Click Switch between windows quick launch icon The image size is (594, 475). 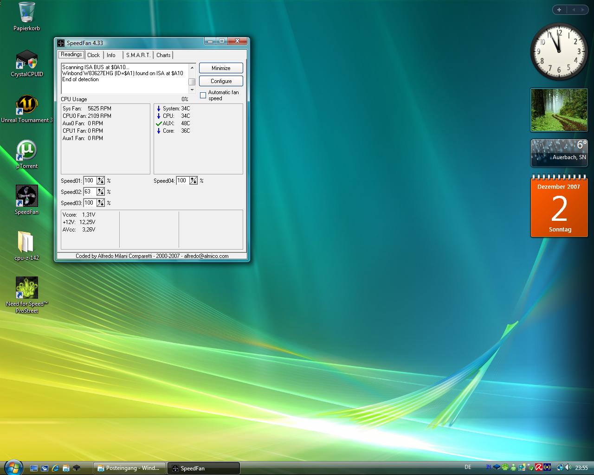(45, 468)
